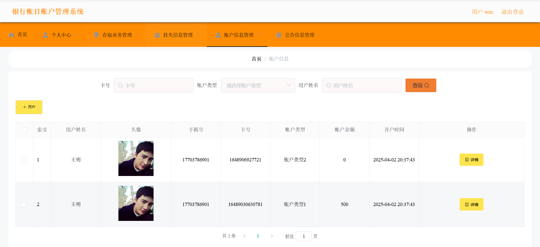Open the 请选择账户类型 dropdown
540x247 pixels.
(258, 85)
